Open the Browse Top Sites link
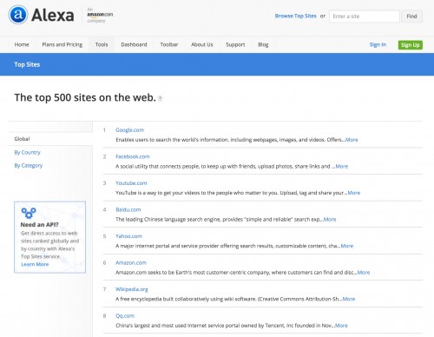 [295, 17]
